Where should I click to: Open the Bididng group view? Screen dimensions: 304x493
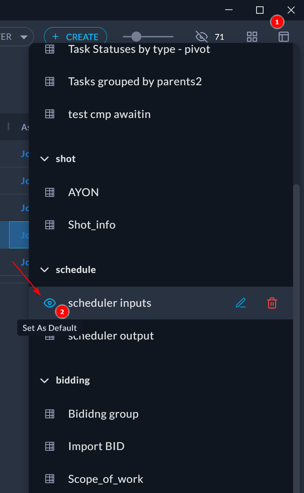click(x=103, y=414)
